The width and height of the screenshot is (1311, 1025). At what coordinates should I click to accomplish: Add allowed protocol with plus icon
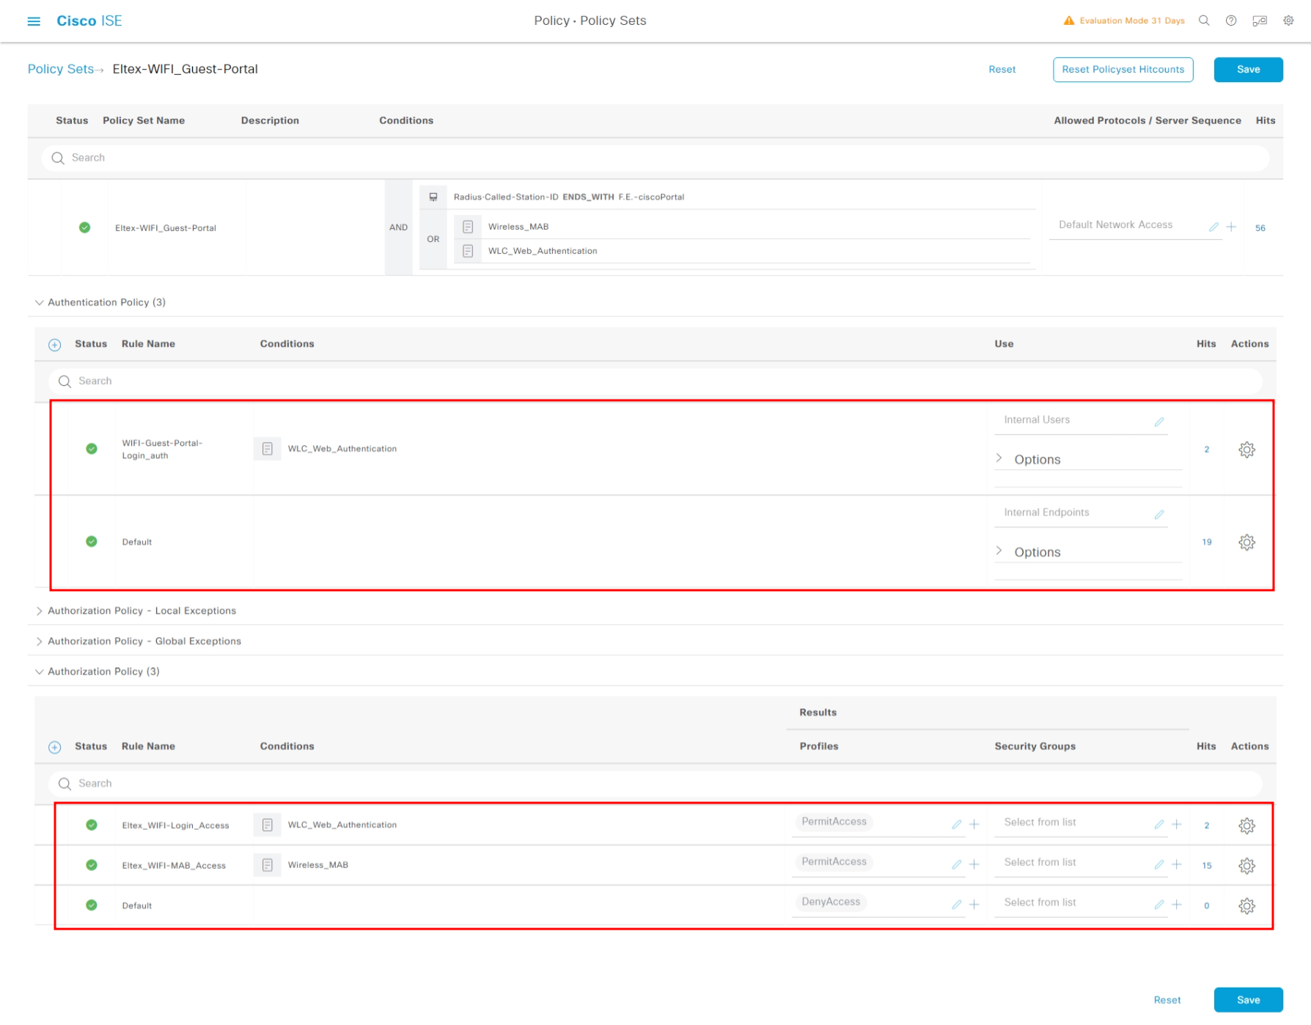(x=1231, y=227)
